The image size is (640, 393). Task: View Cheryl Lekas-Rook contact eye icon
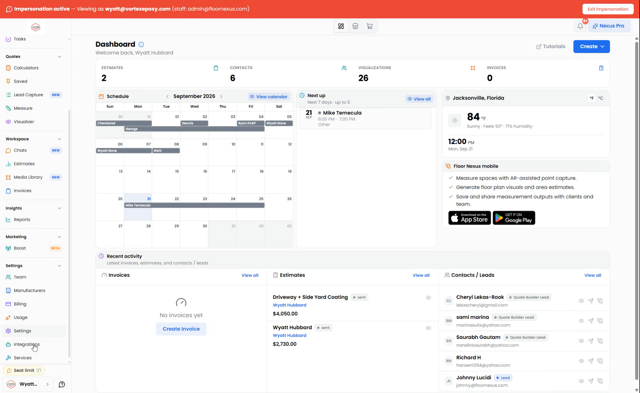click(x=581, y=301)
